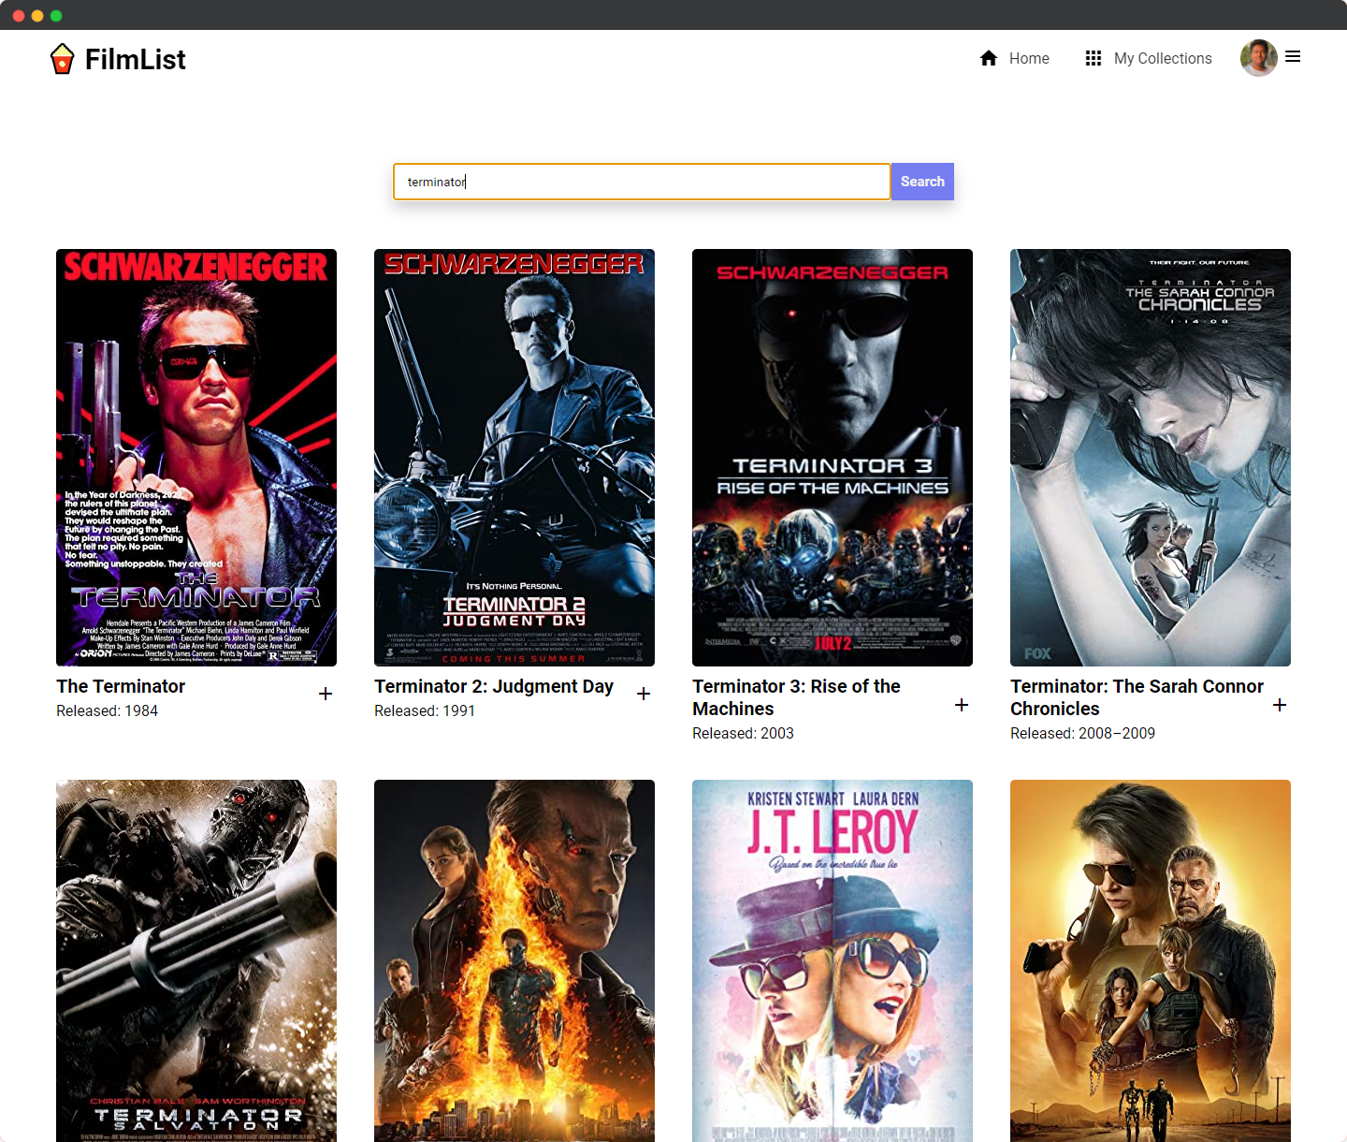Open the Sarah Connor Chronicles poster
The image size is (1347, 1142).
(x=1151, y=458)
